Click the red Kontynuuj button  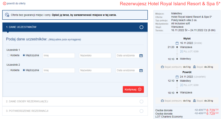pyautogui.click(x=133, y=90)
